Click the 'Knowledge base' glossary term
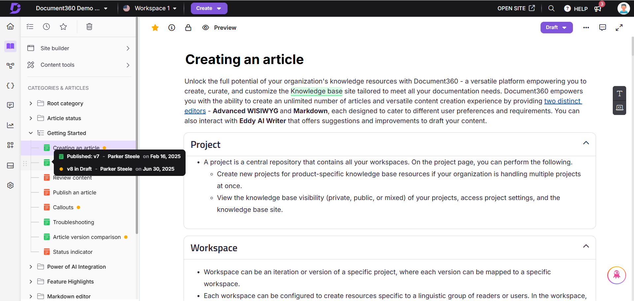Viewport: 634px width, 301px height. tap(316, 91)
